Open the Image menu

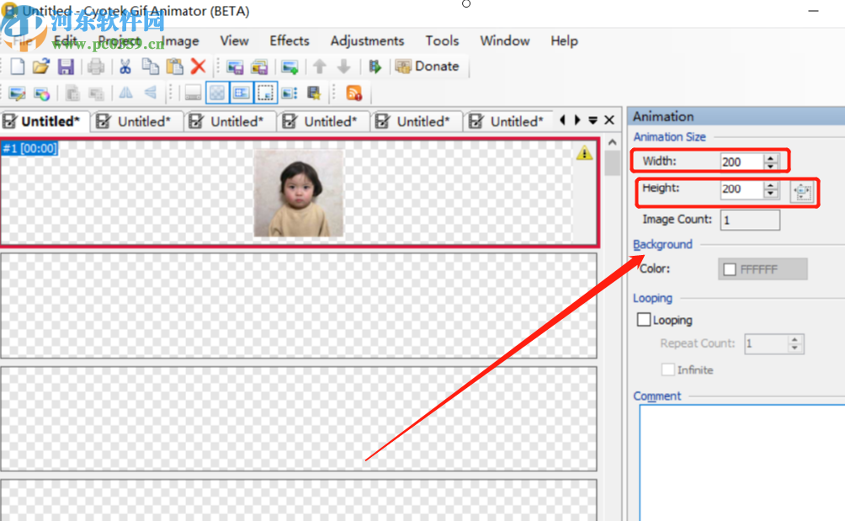[181, 41]
